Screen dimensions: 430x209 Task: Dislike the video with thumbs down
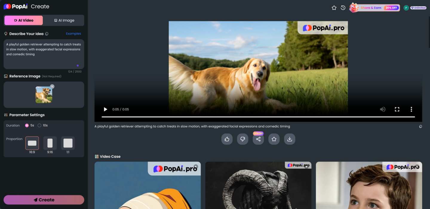pos(242,139)
